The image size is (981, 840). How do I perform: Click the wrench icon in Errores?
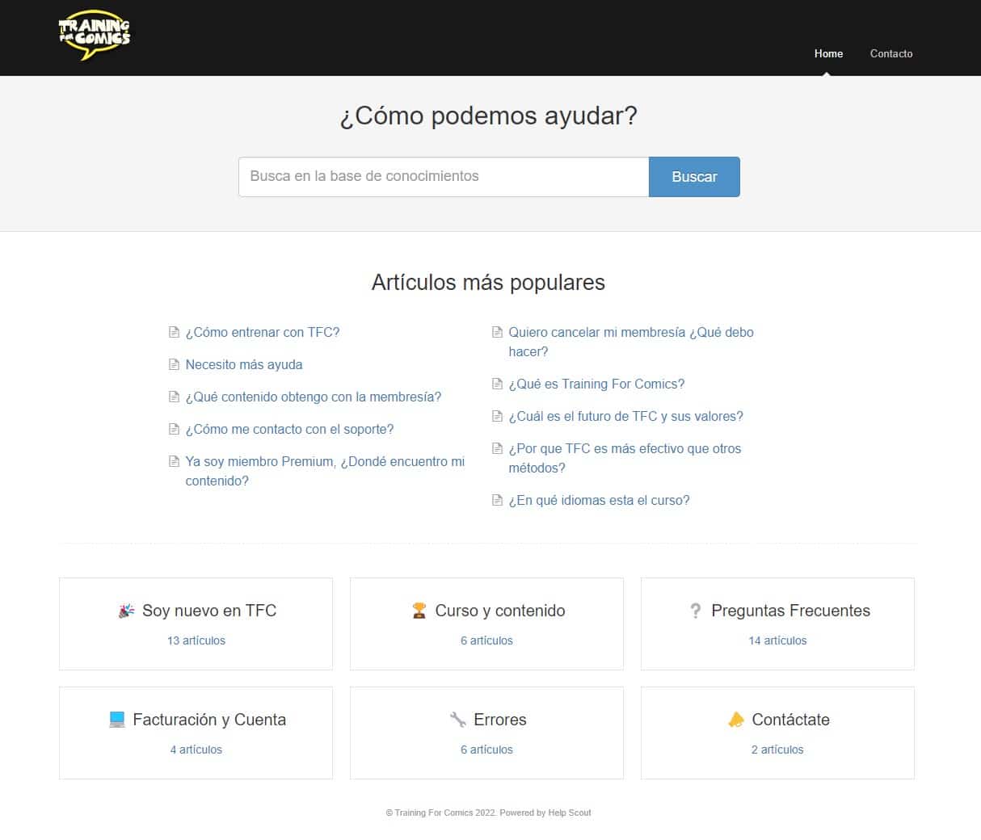457,720
